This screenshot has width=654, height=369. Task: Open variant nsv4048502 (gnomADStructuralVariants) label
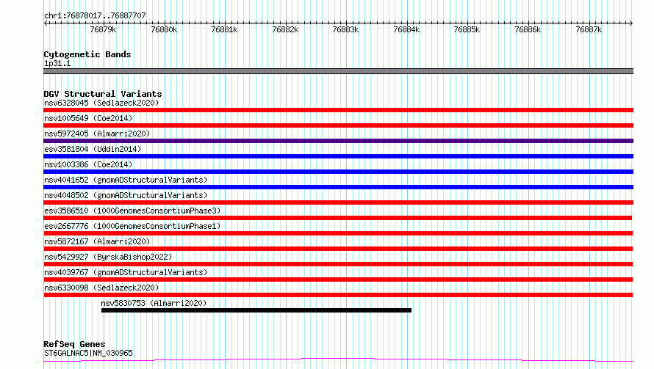pos(126,195)
